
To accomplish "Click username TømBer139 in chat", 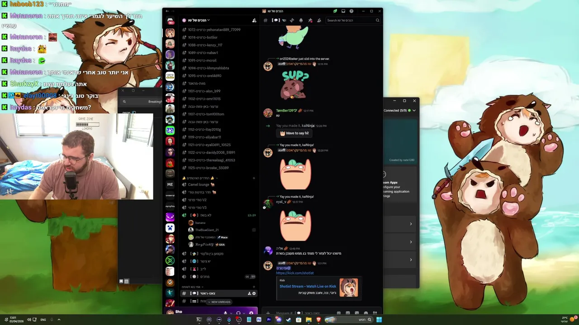I will (286, 111).
